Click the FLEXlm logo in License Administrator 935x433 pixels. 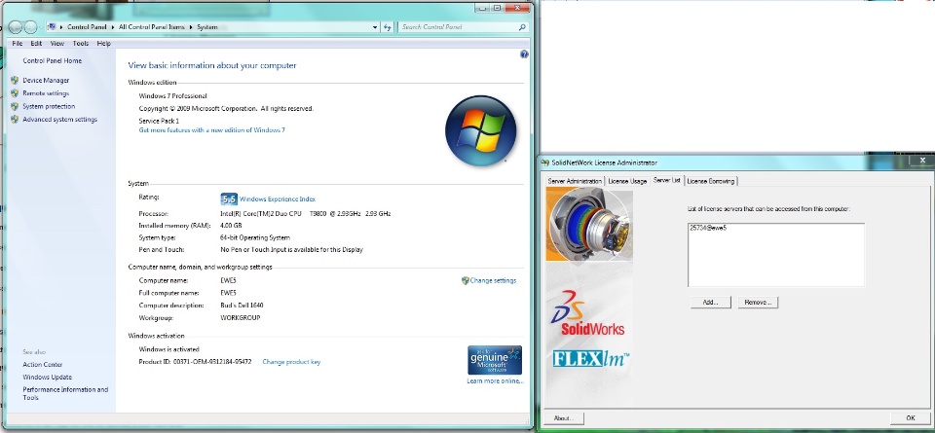click(x=591, y=358)
